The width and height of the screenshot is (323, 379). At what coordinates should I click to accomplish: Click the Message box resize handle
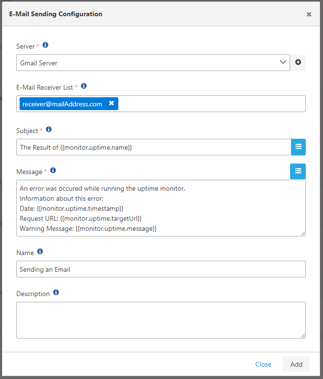(x=303, y=233)
